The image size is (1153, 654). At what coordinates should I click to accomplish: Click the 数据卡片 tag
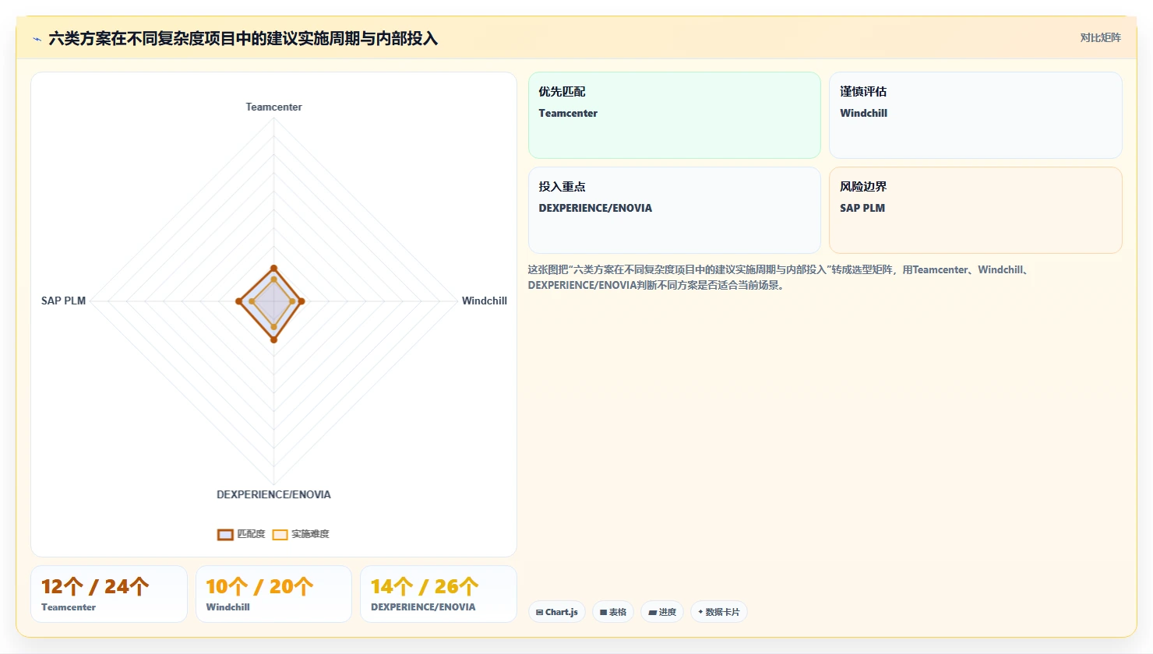[x=719, y=612]
